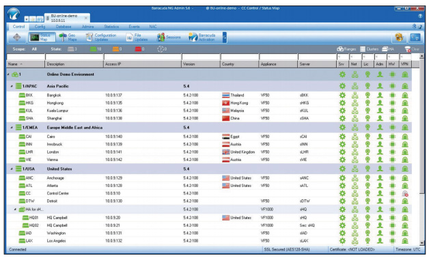Screen dimensions: 429x258
Task: Collapse the HA for sHQ group
Action: 15,210
